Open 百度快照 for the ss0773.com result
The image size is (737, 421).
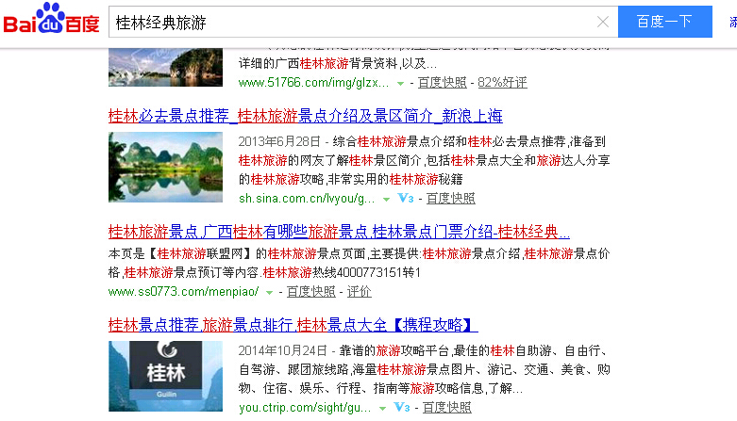(x=311, y=291)
